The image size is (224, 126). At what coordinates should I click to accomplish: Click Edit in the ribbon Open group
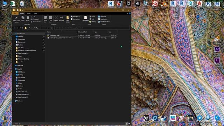[x=92, y=19]
